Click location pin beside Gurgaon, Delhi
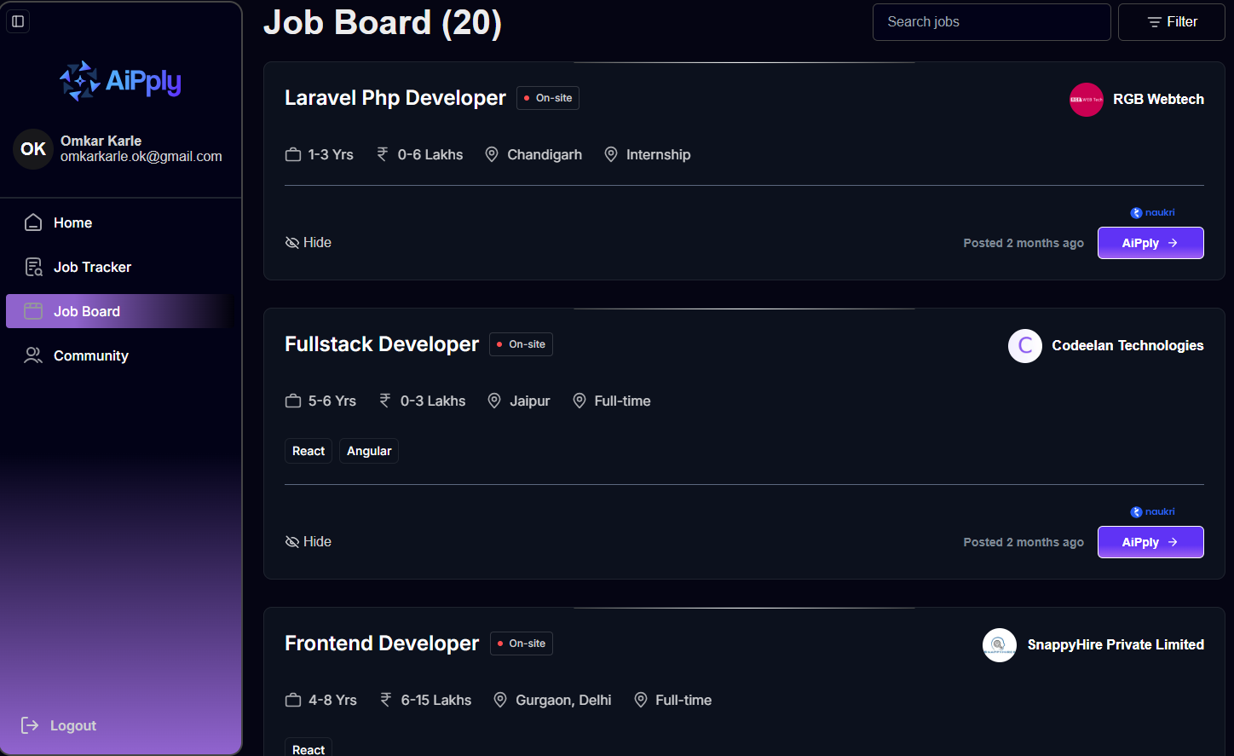Viewport: 1234px width, 756px height. pyautogui.click(x=500, y=700)
